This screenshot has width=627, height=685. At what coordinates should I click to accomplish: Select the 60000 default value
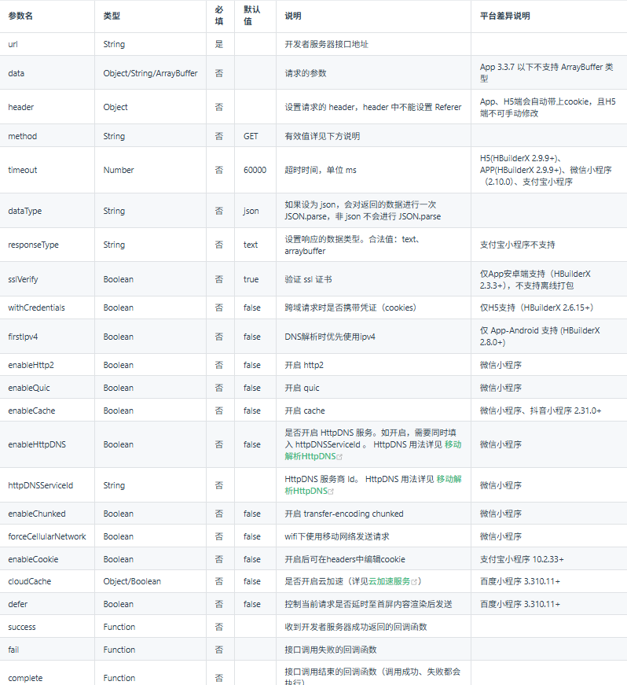tap(255, 170)
